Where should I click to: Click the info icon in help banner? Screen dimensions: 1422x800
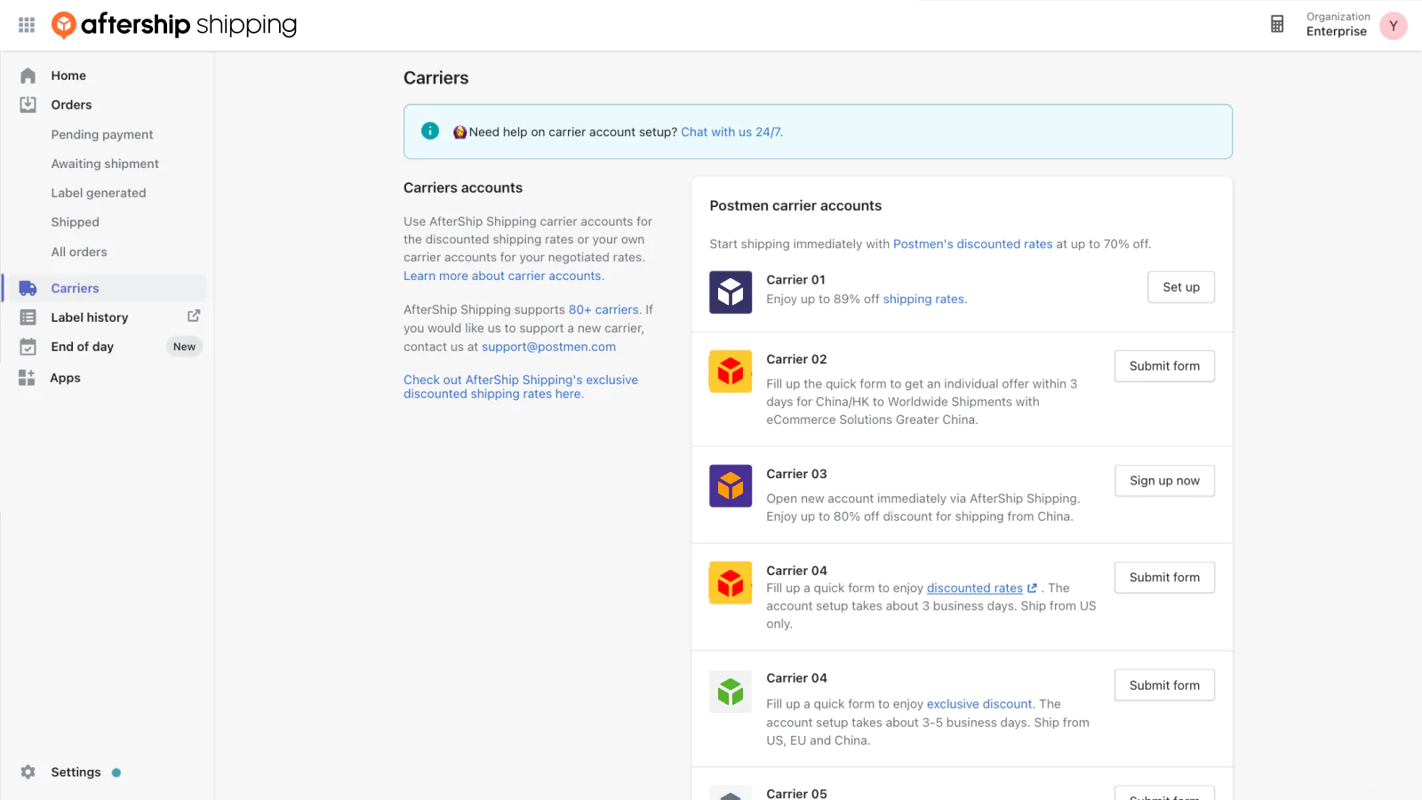coord(430,131)
